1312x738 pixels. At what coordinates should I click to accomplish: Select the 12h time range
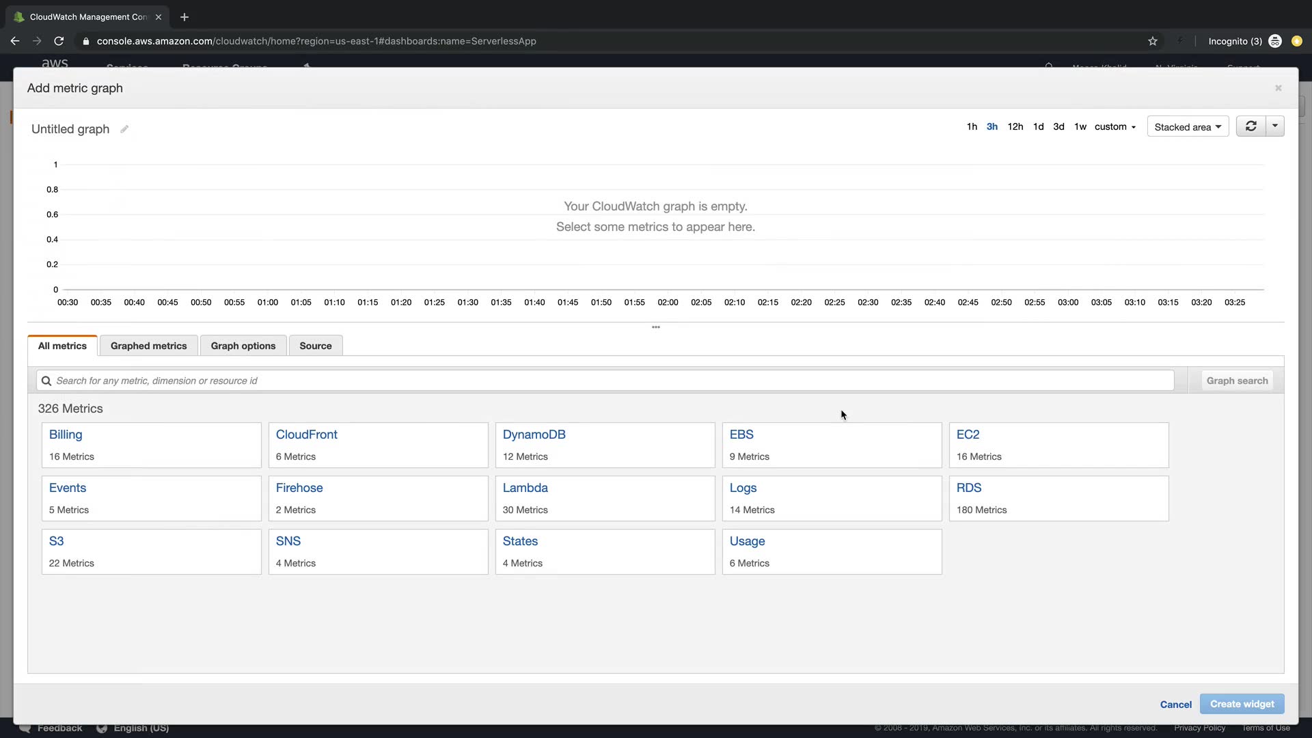tap(1015, 127)
